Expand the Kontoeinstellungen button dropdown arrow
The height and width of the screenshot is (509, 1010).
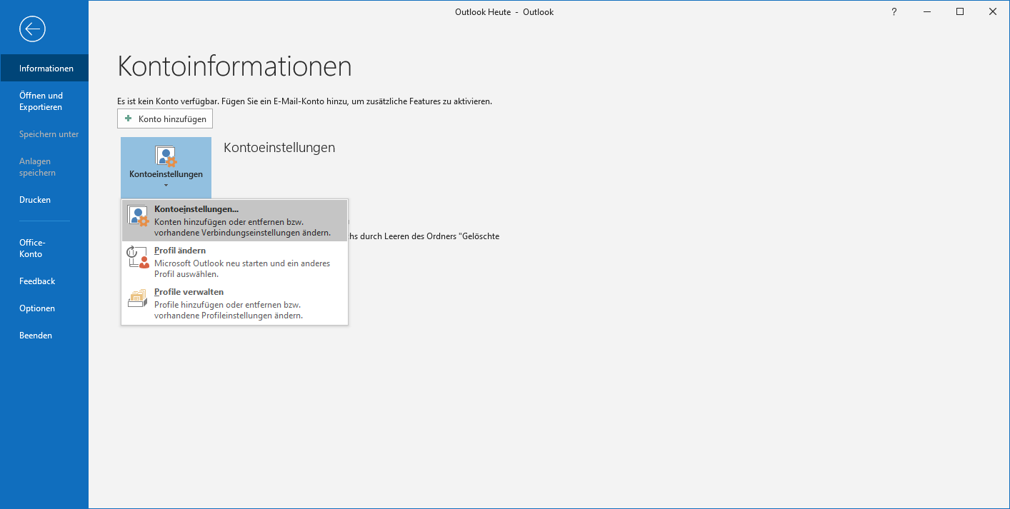(166, 186)
